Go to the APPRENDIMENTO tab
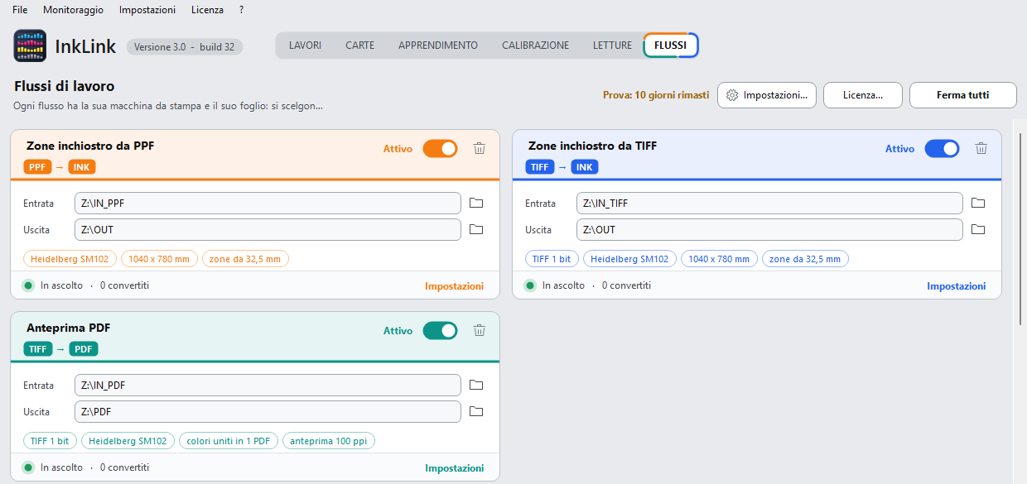This screenshot has height=484, width=1027. click(438, 46)
